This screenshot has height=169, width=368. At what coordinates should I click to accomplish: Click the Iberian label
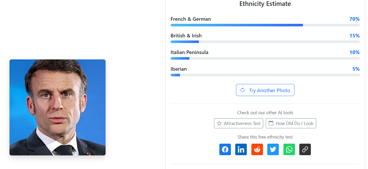pos(179,69)
